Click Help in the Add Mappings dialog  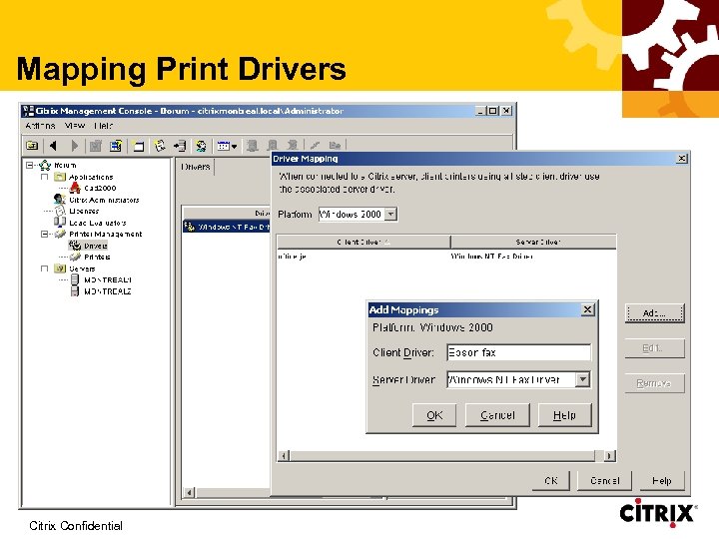(x=564, y=415)
